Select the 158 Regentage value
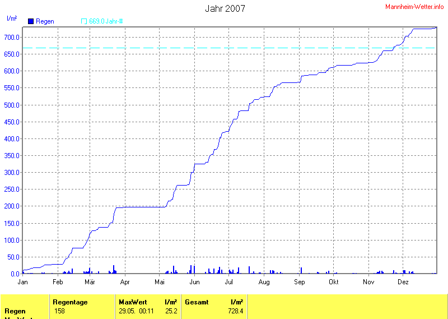The image size is (448, 319). pos(59,311)
